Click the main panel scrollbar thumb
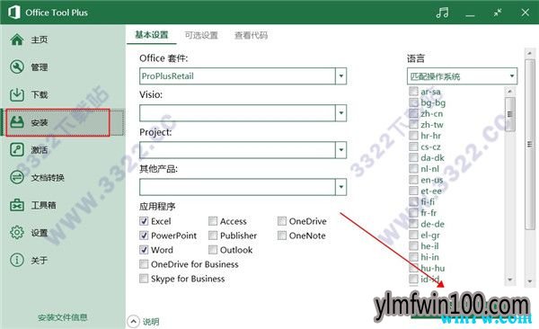This screenshot has height=329, width=539. click(x=530, y=144)
